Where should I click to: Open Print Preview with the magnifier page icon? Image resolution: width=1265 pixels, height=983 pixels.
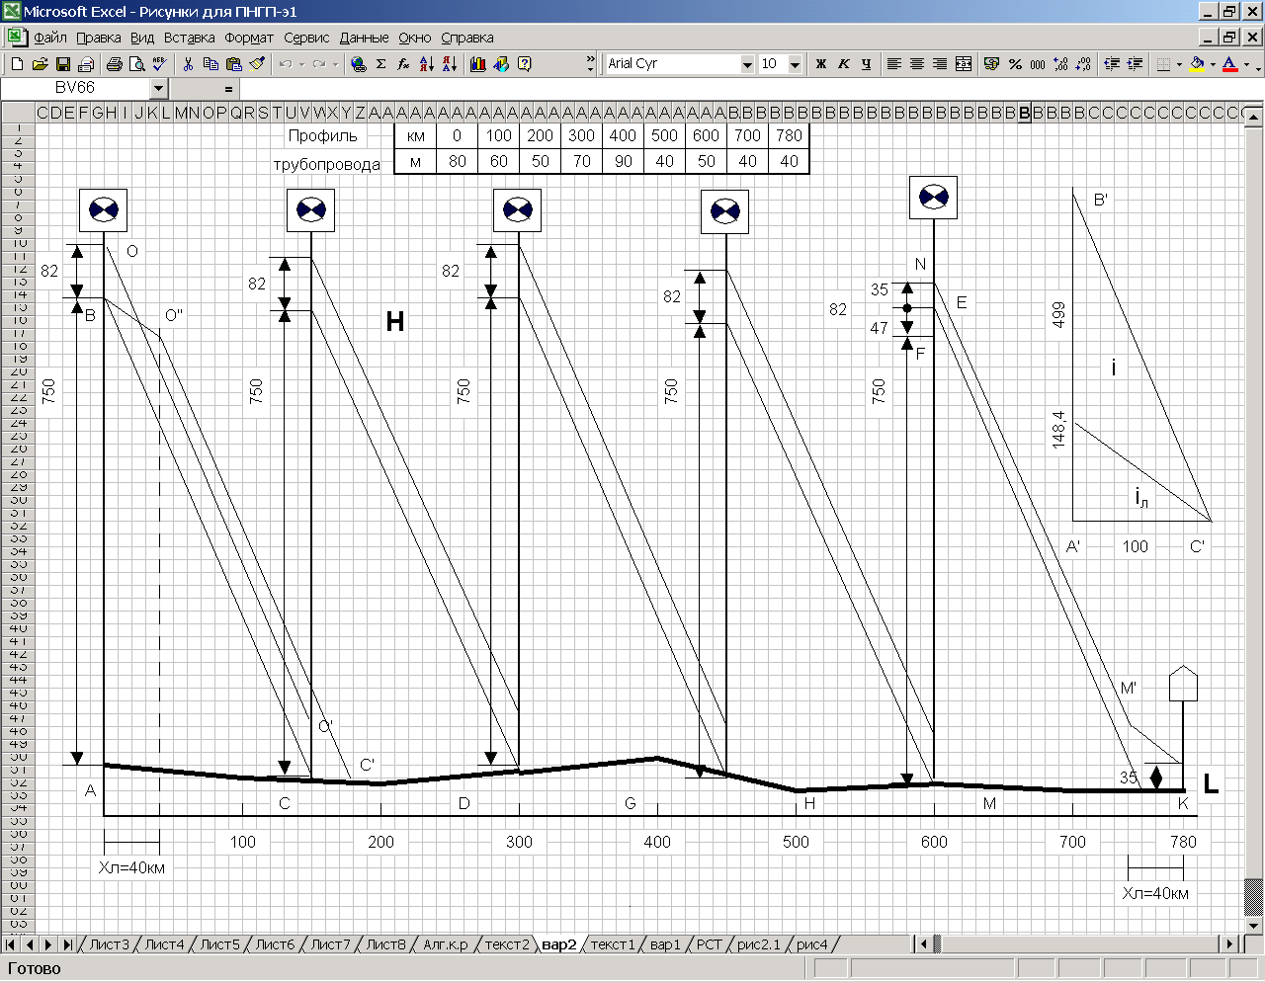click(136, 64)
